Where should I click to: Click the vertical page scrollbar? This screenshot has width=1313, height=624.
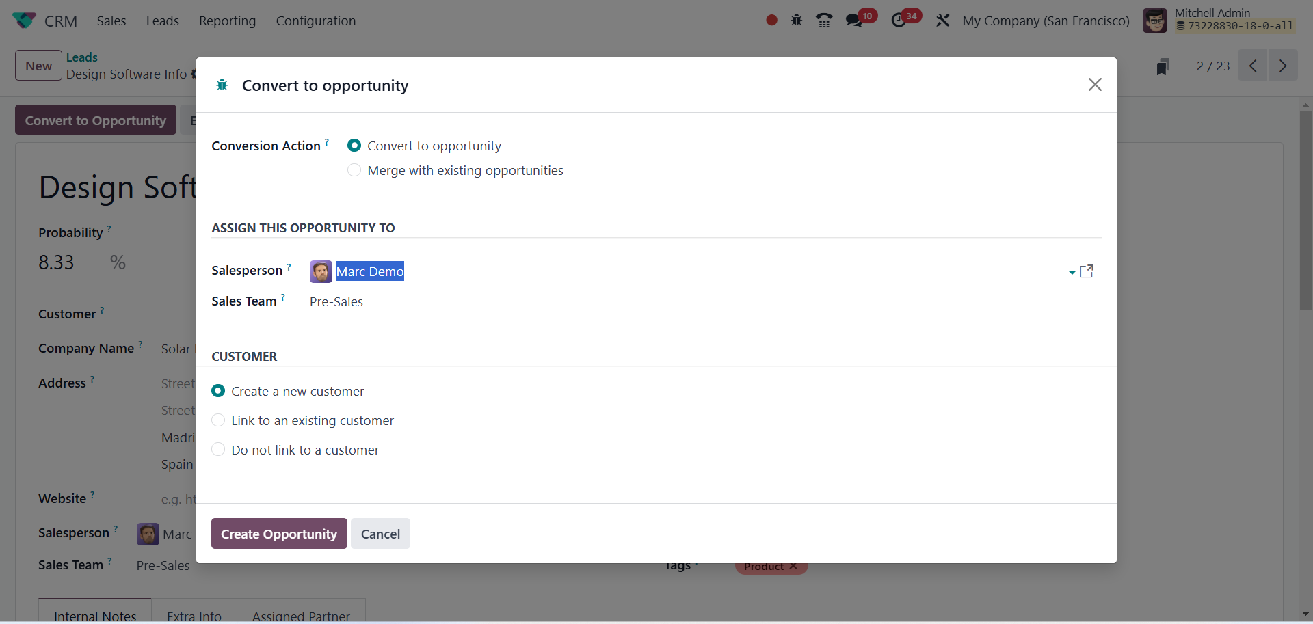[x=1305, y=211]
